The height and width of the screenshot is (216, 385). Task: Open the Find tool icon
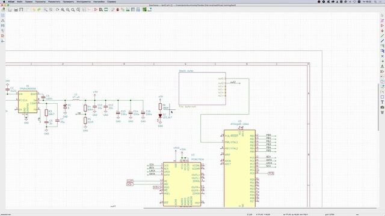(46, 10)
